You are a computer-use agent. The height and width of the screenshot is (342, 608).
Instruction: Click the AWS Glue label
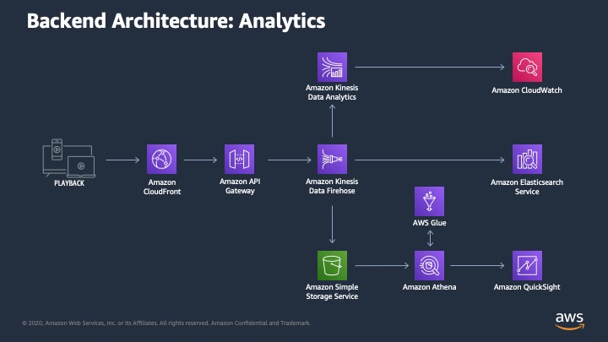429,223
